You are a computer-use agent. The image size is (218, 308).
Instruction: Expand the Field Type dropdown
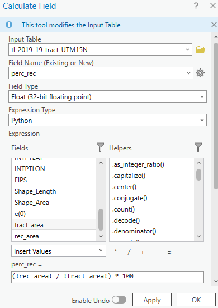click(x=202, y=96)
